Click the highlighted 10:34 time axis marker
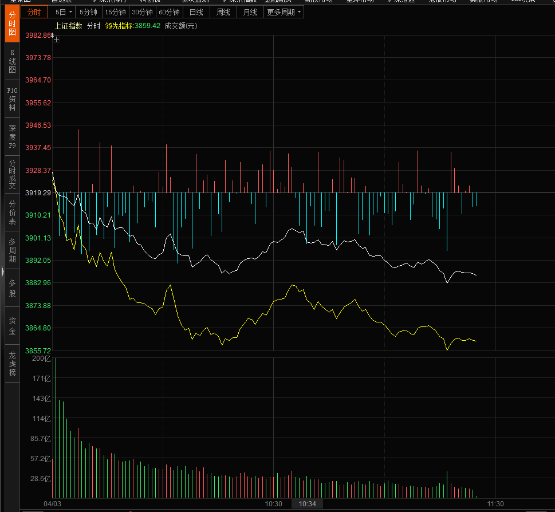 pos(308,504)
